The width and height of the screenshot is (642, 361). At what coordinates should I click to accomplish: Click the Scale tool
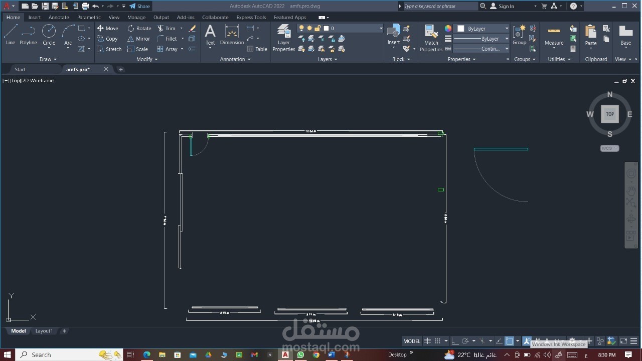pos(138,49)
